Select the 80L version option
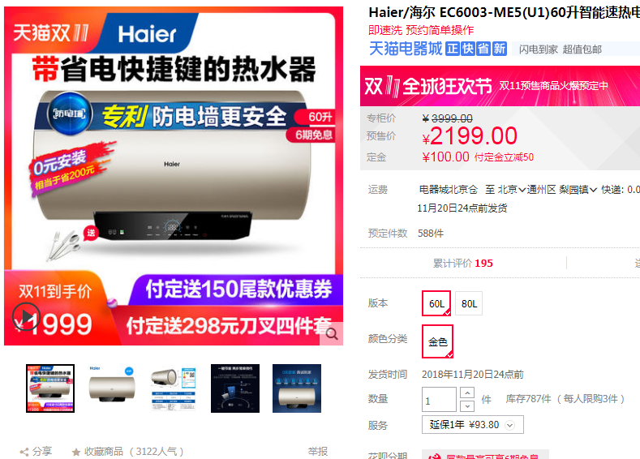The image size is (640, 459). click(469, 303)
